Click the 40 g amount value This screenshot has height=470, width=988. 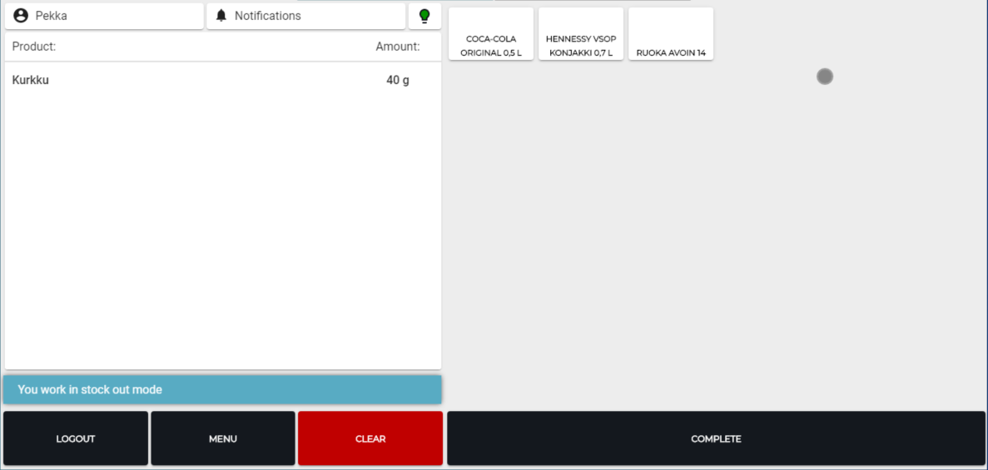tap(398, 81)
